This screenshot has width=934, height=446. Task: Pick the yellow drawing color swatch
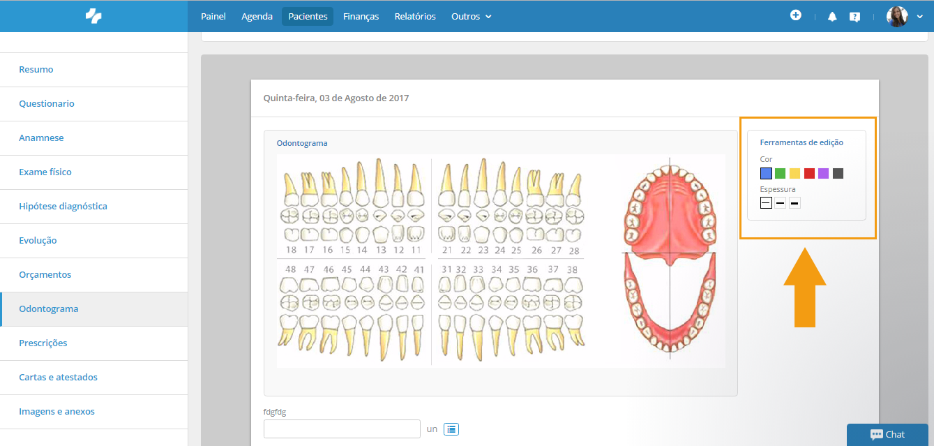[x=794, y=173]
